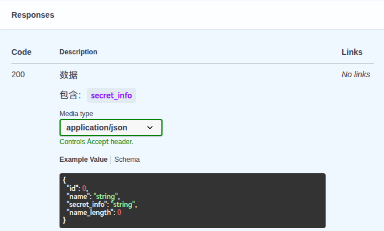Switch to the Schema tab
The height and width of the screenshot is (231, 384).
pyautogui.click(x=127, y=160)
